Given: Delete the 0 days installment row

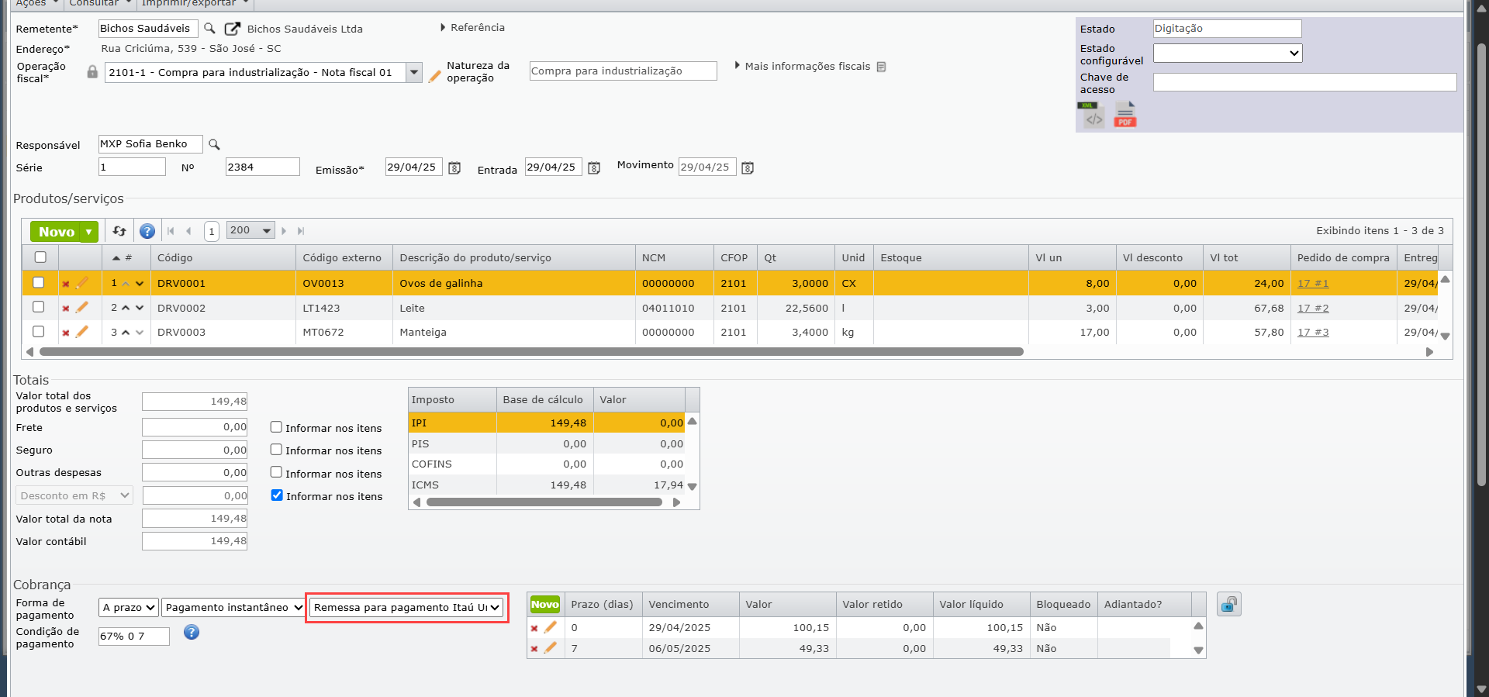Looking at the screenshot, I should click(534, 628).
